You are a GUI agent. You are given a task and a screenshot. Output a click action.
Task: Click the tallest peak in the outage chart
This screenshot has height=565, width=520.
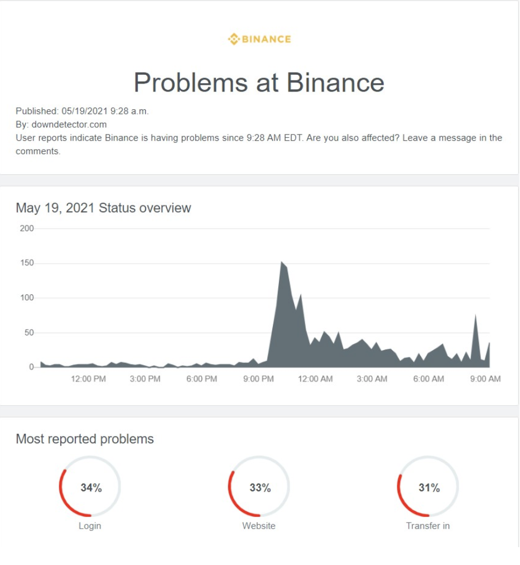282,262
